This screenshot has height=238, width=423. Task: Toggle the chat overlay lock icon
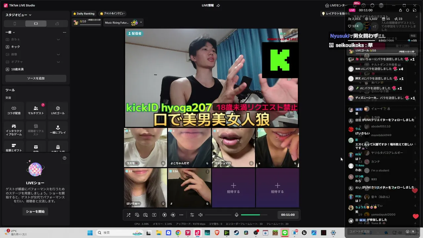click(401, 10)
